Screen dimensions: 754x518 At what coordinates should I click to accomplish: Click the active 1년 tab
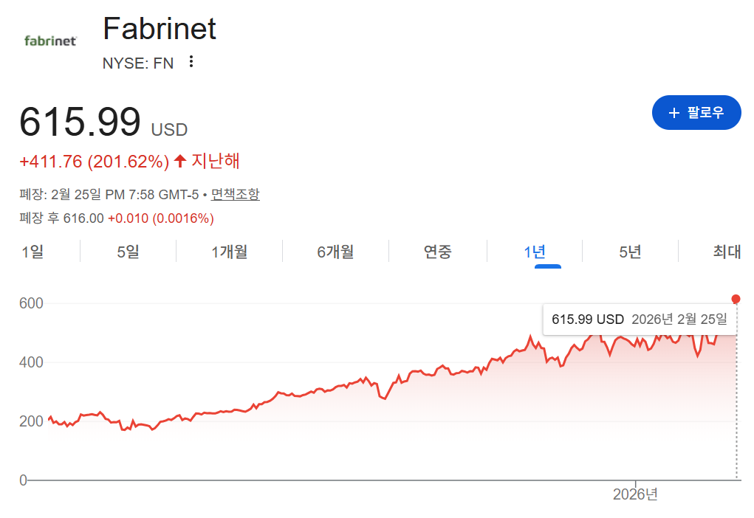[536, 252]
